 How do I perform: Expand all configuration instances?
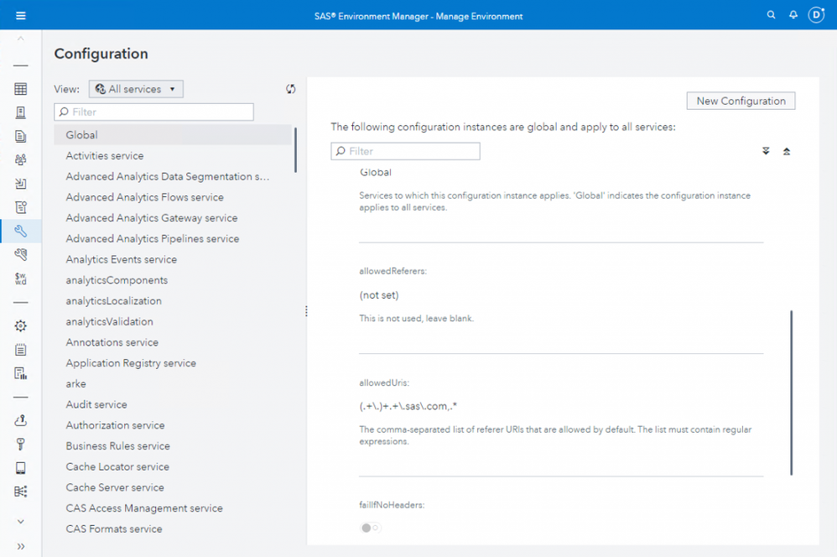pos(766,151)
